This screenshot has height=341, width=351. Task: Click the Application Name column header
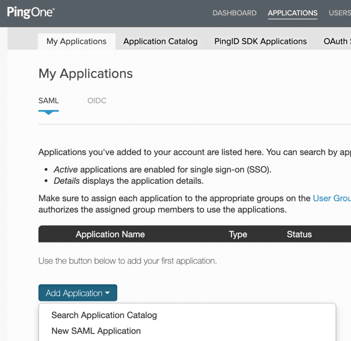110,234
